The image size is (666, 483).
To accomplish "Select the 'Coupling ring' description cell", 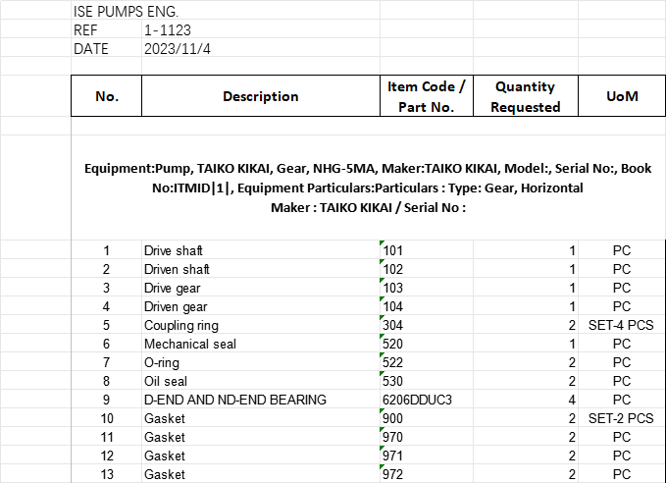I will [260, 325].
